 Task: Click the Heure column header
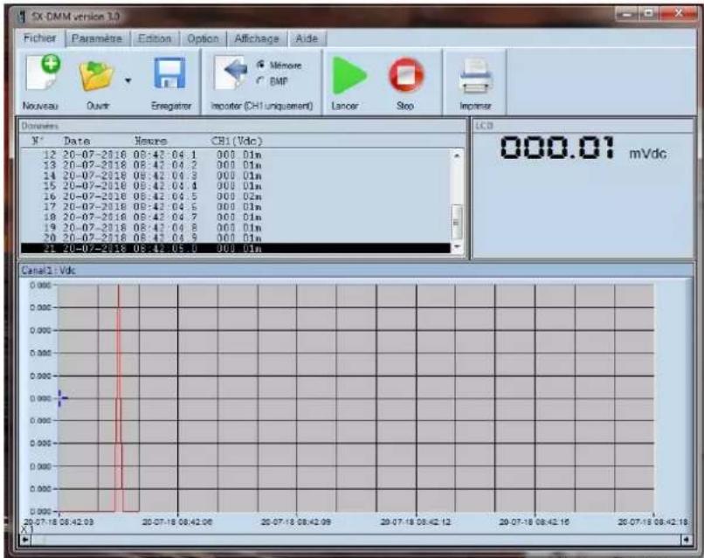(x=151, y=141)
